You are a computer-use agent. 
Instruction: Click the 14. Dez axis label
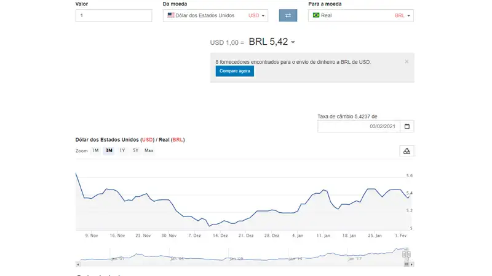pyautogui.click(x=220, y=236)
